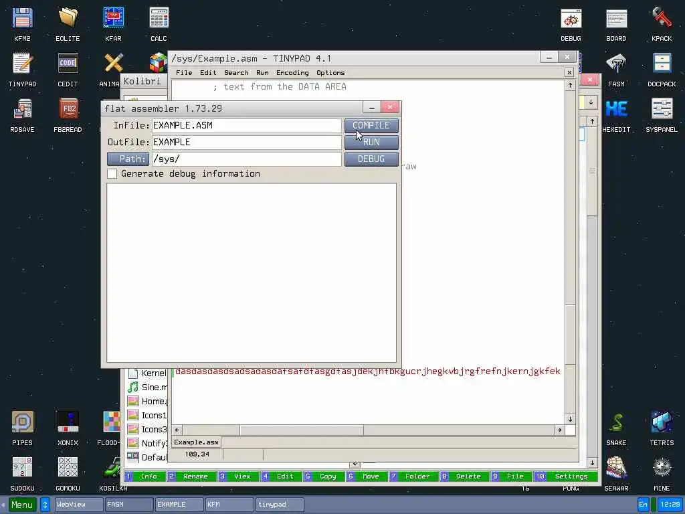Switch to FASM in the taskbar
The height and width of the screenshot is (514, 685).
click(x=129, y=505)
